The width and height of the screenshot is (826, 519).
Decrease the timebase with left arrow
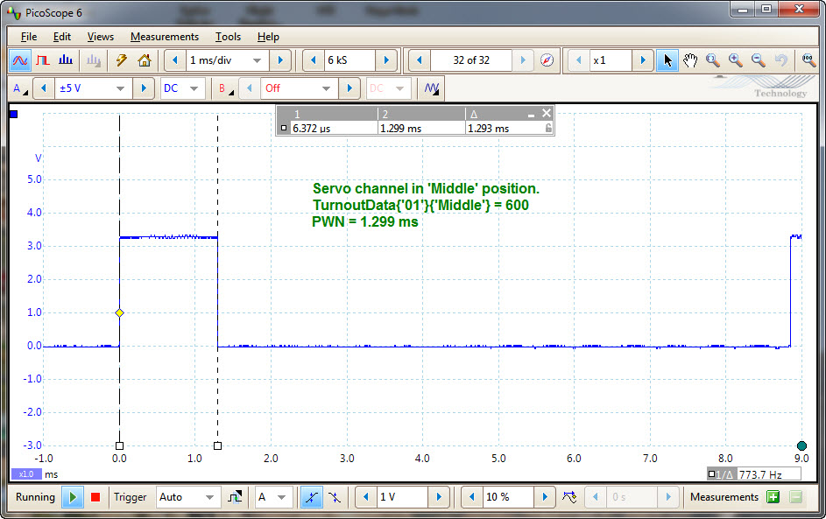[175, 60]
